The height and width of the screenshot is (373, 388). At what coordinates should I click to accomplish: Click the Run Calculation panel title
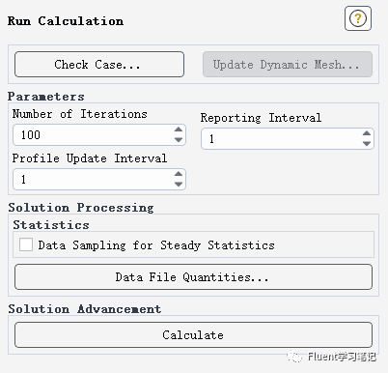pyautogui.click(x=66, y=21)
